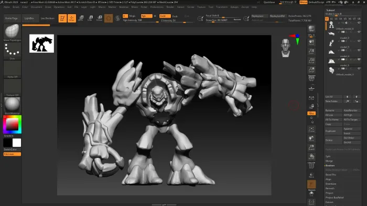Open the Zplugin menu

[234, 7]
